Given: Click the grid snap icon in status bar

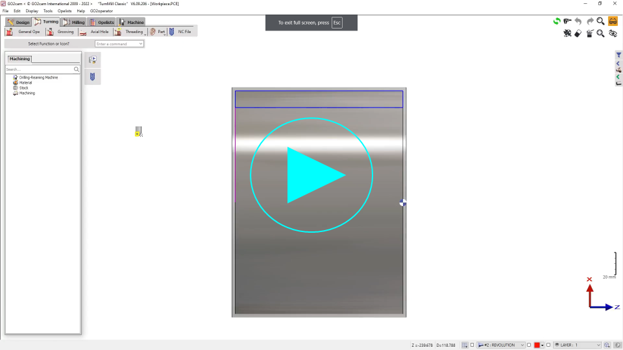Looking at the screenshot, I should (465, 345).
